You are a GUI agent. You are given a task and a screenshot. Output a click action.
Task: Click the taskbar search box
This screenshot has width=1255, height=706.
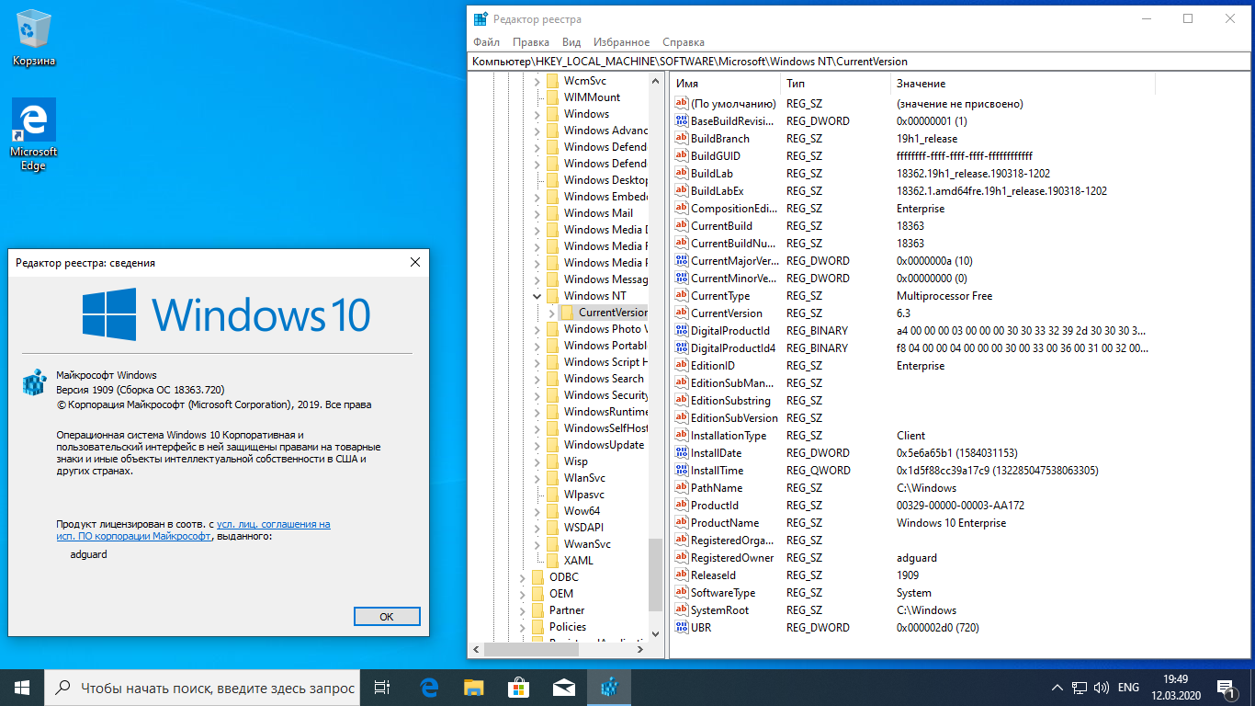coord(200,687)
